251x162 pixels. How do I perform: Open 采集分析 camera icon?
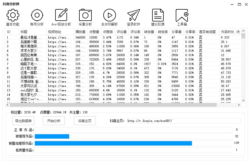point(85,15)
